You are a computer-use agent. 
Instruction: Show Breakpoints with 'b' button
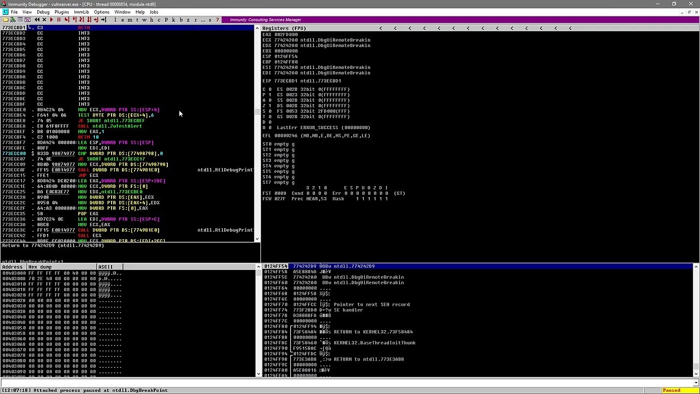tap(181, 20)
